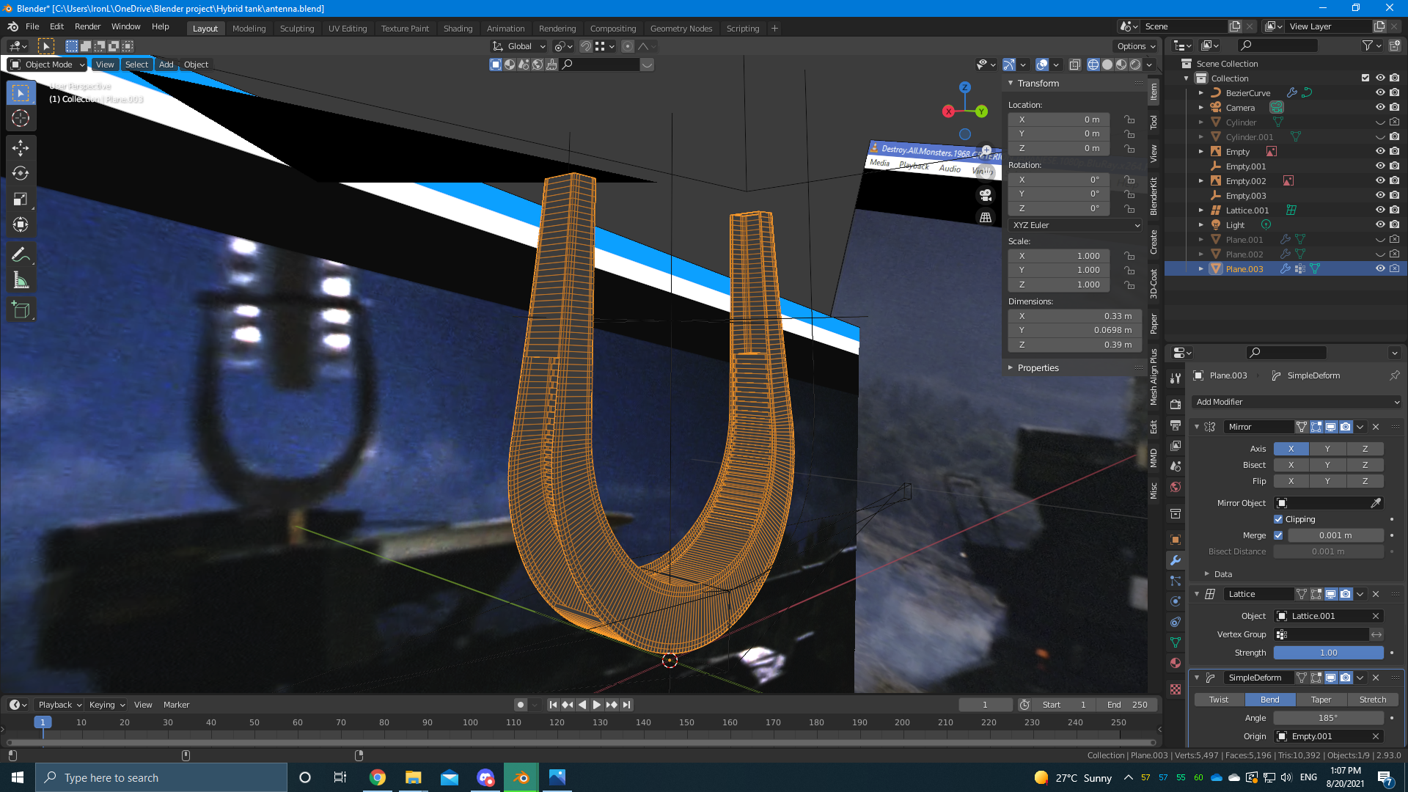Switch to wireframe viewport shading
Screen dimensions: 1408x792
(x=1093, y=65)
